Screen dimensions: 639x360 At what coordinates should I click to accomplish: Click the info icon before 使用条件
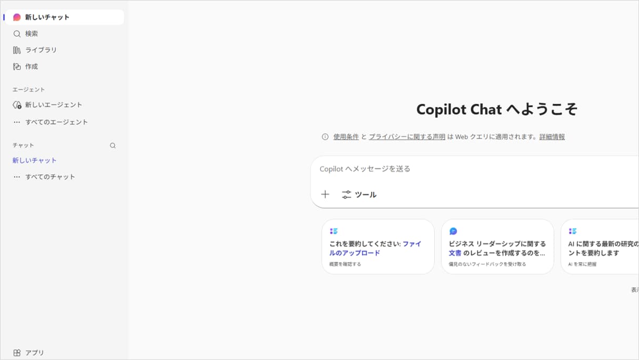tap(325, 137)
